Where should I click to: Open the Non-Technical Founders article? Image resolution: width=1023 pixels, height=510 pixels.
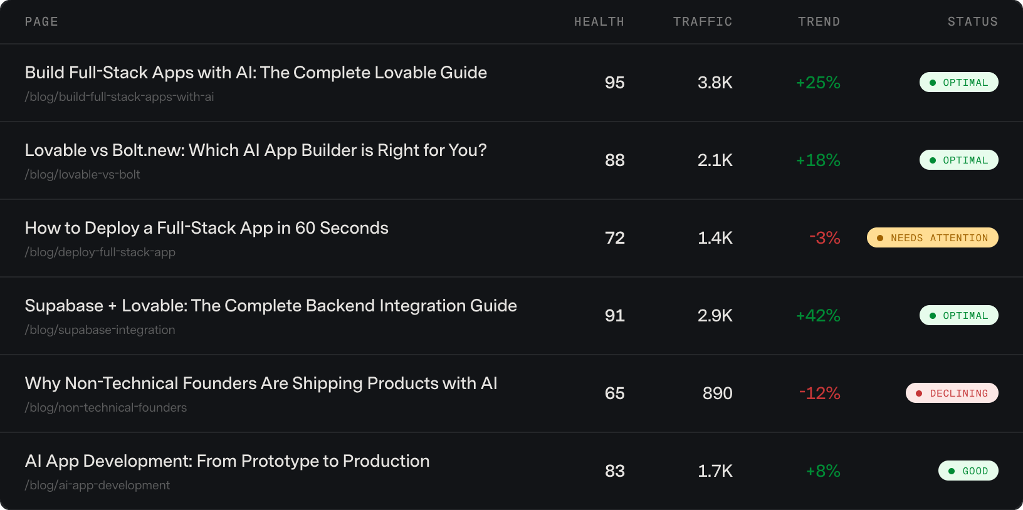coord(261,383)
